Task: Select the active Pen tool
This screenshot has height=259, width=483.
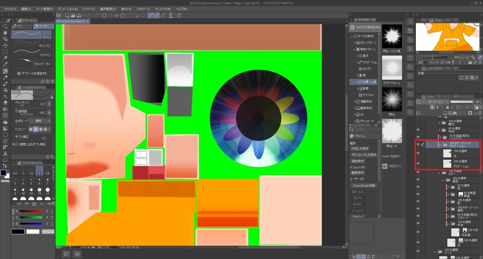Action: pyautogui.click(x=5, y=71)
